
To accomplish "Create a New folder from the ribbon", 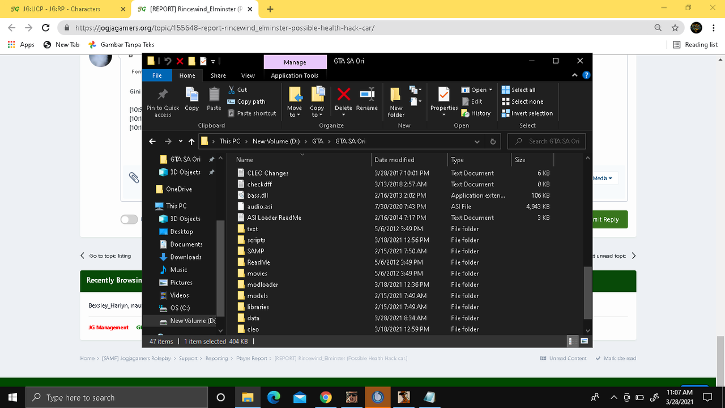I will [396, 103].
